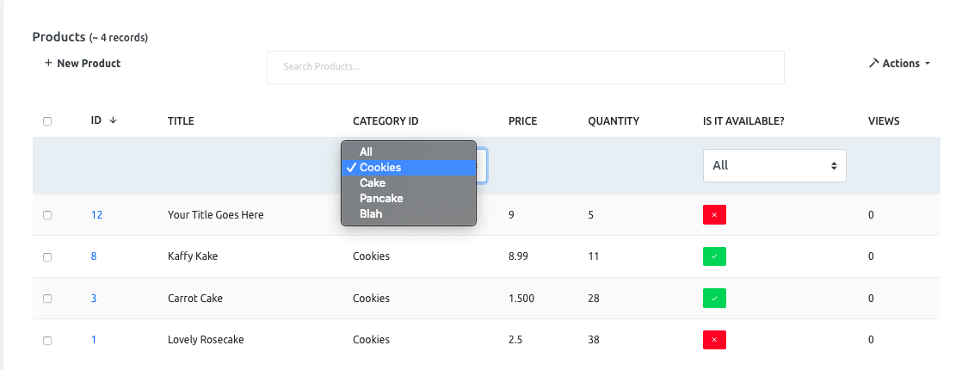Click the red X icon for Lovely Rosecake
This screenshot has height=370, width=968.
pyautogui.click(x=714, y=340)
